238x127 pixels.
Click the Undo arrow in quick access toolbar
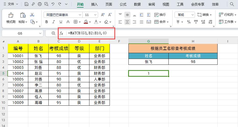click(x=53, y=4)
